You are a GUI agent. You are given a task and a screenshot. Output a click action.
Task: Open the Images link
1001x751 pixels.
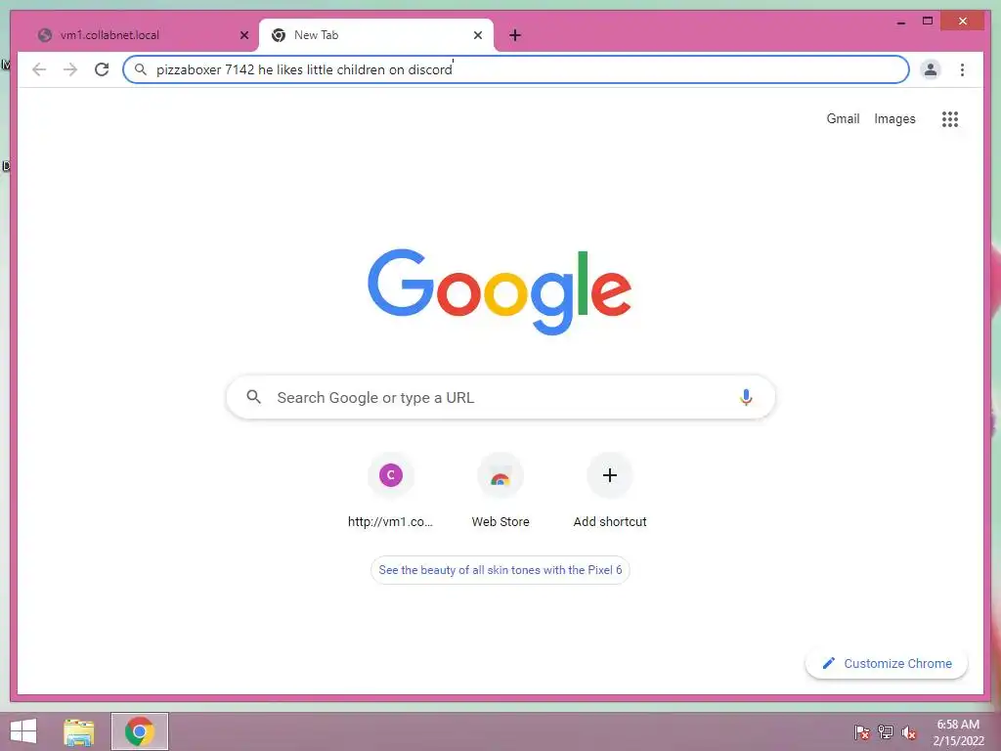(x=894, y=118)
